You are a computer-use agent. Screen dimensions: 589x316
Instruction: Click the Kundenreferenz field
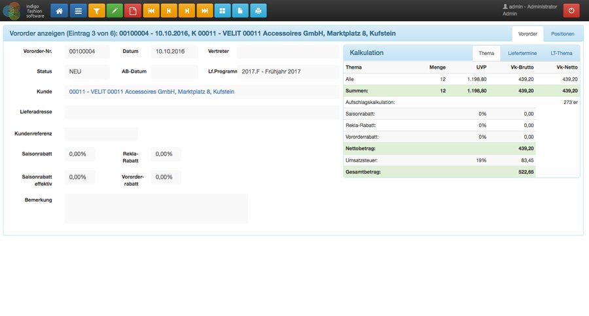pos(101,133)
